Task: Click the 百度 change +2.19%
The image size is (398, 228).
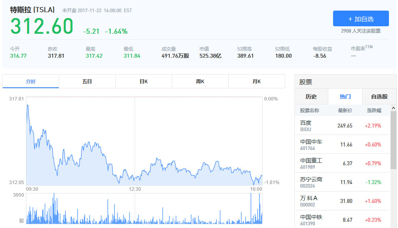Action: pyautogui.click(x=373, y=126)
